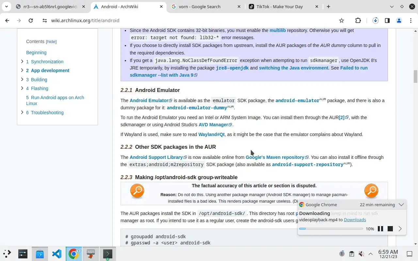Open the Chrome downloads toolbar icon
The image size is (418, 261).
[376, 21]
